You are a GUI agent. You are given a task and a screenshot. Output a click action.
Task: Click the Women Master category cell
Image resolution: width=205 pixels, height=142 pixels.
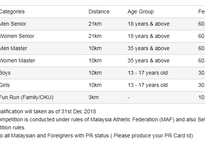coord(17,60)
